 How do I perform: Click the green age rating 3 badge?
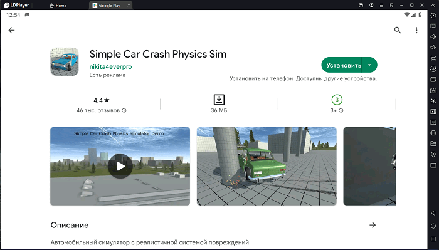click(337, 100)
